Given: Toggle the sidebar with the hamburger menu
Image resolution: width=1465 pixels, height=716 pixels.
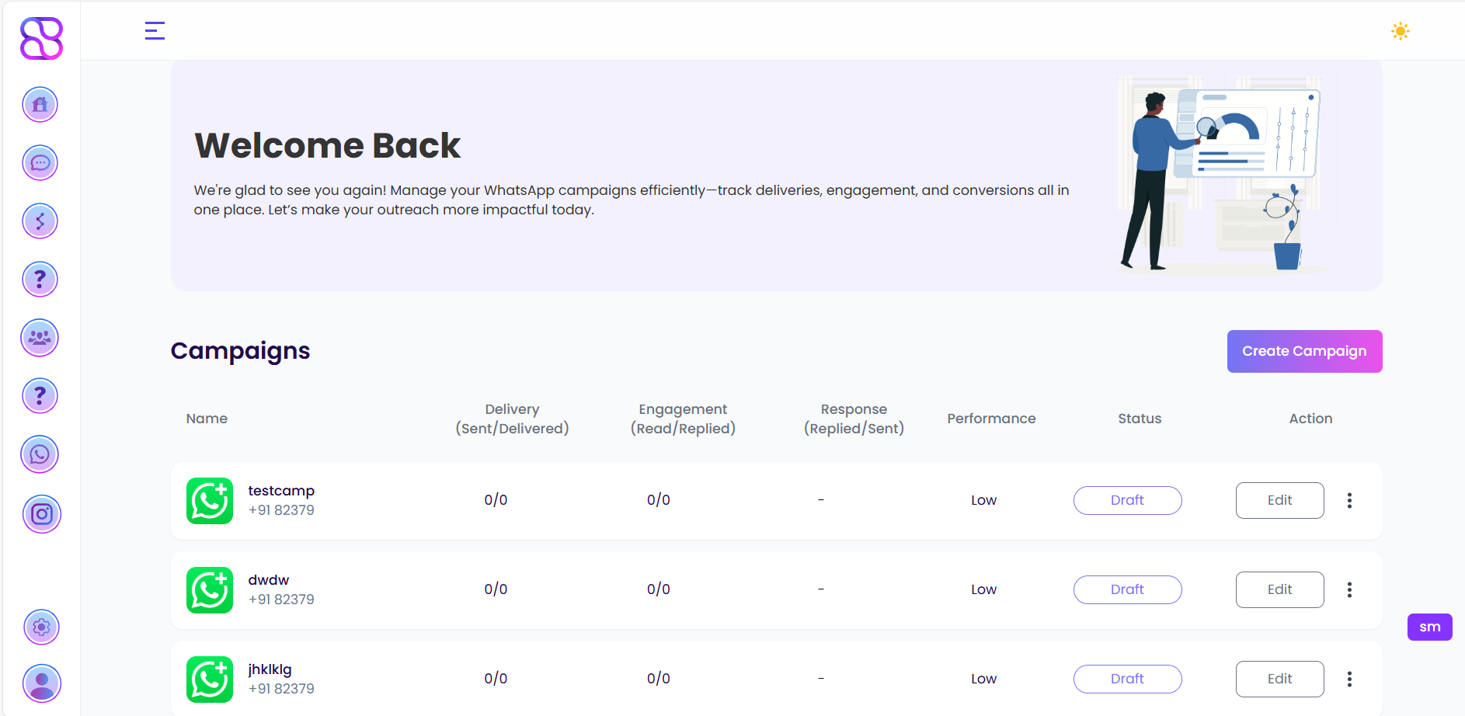Looking at the screenshot, I should click(x=155, y=31).
